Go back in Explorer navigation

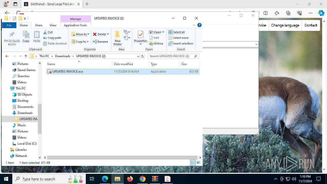[7, 56]
